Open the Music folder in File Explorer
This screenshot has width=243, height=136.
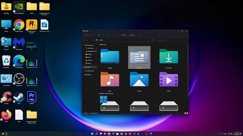click(110, 79)
